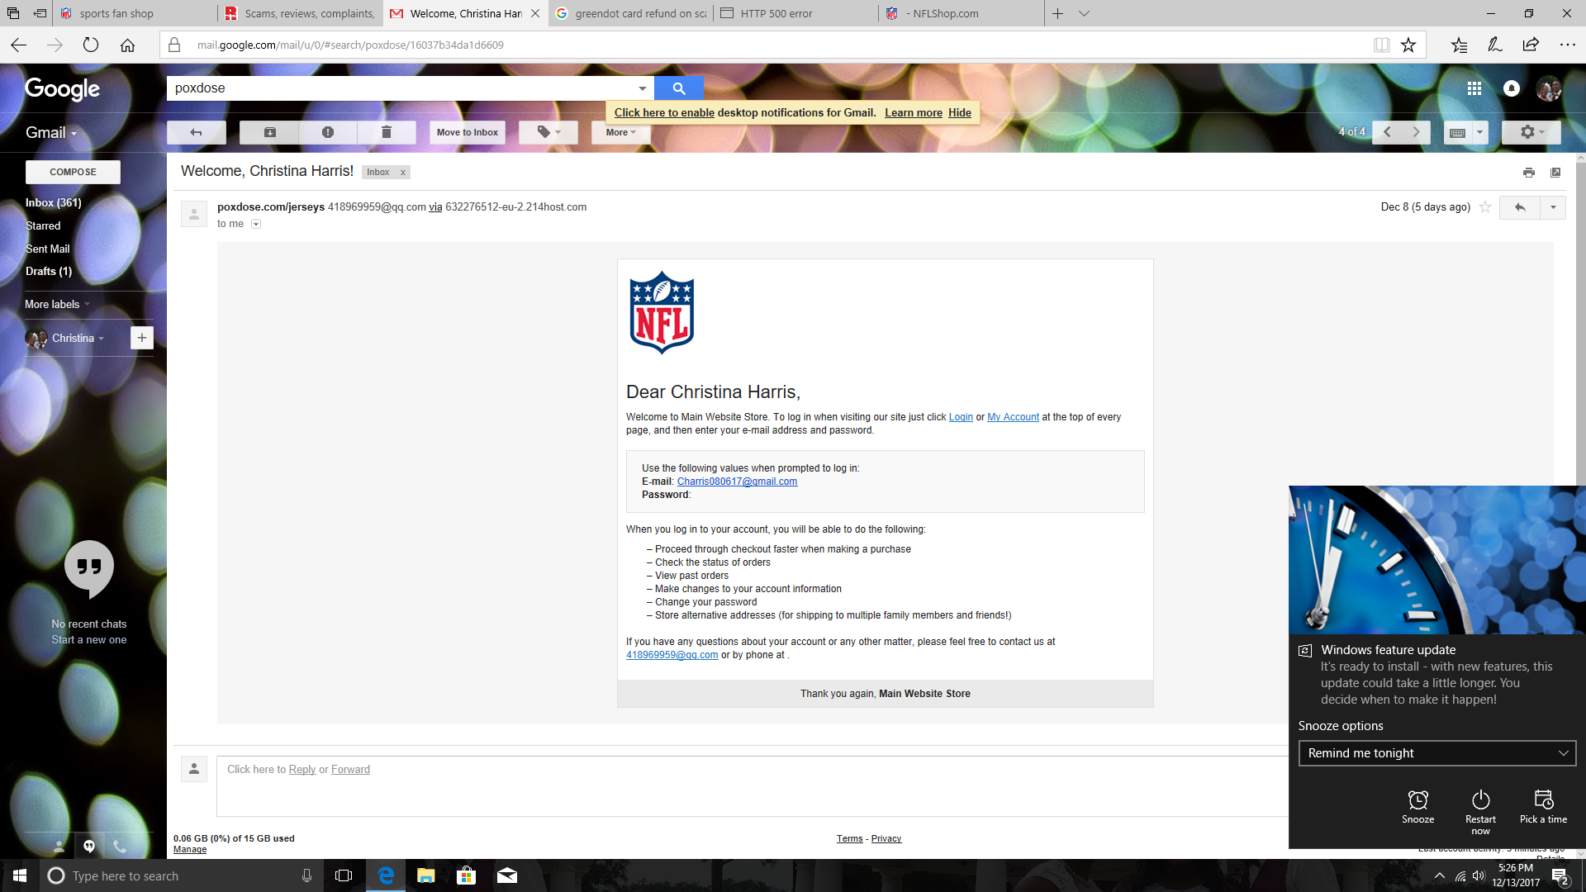Open the Google account profile picture
This screenshot has width=1586, height=892.
(1549, 88)
